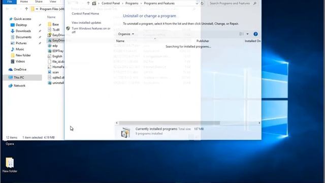Viewport: 325px width, 183px height.
Task: Click the horizontal scrollbar right arrow
Action: [259, 123]
